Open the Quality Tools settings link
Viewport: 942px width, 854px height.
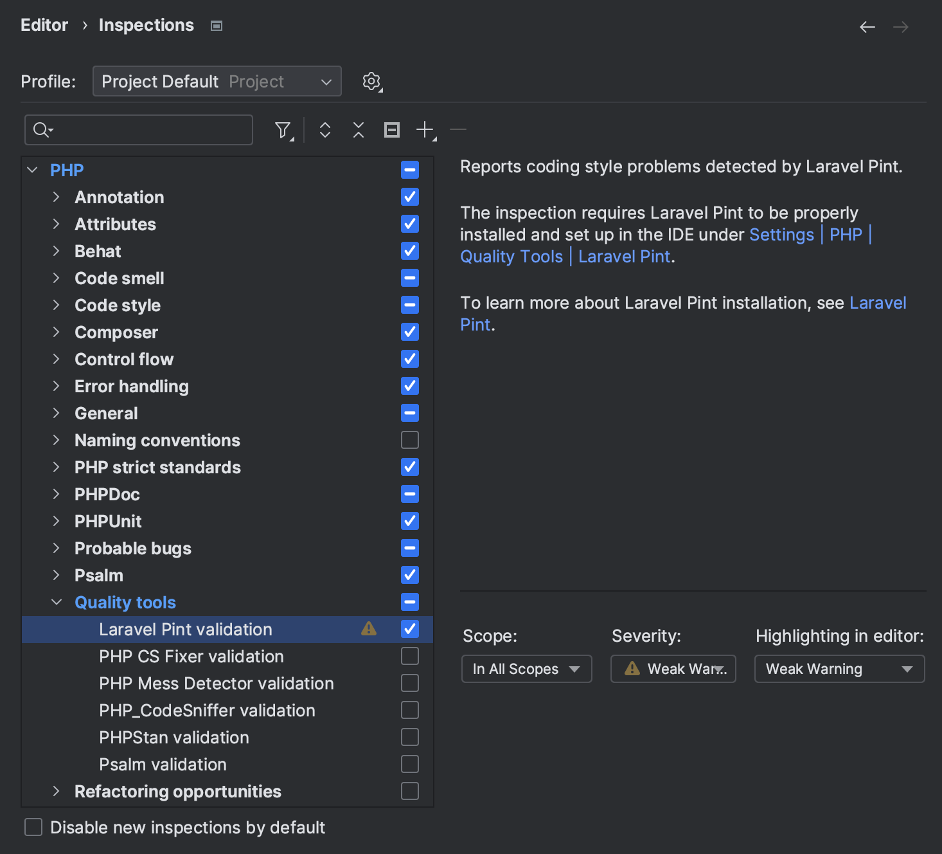tap(511, 257)
